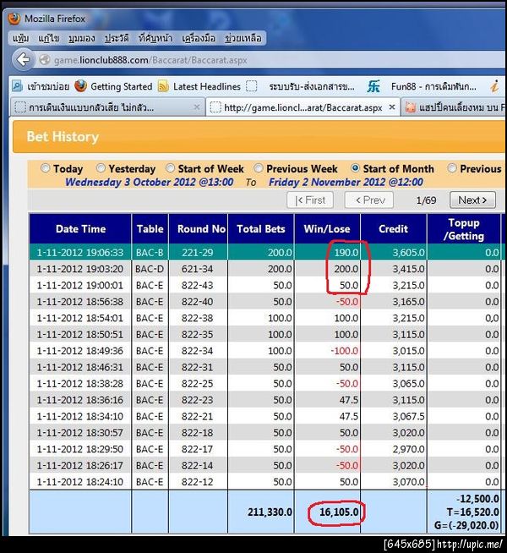Open the Tools menu (เครื่องมือ)
This screenshot has width=507, height=553.
click(x=199, y=38)
